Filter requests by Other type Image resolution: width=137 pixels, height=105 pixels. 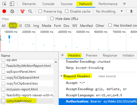pos(100,25)
